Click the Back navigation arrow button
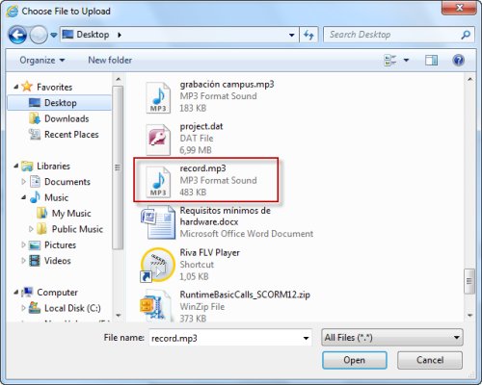Image resolution: width=482 pixels, height=385 pixels. 17,35
